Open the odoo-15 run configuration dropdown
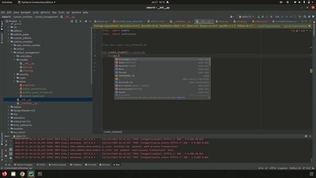The image size is (316, 178). coord(246,17)
